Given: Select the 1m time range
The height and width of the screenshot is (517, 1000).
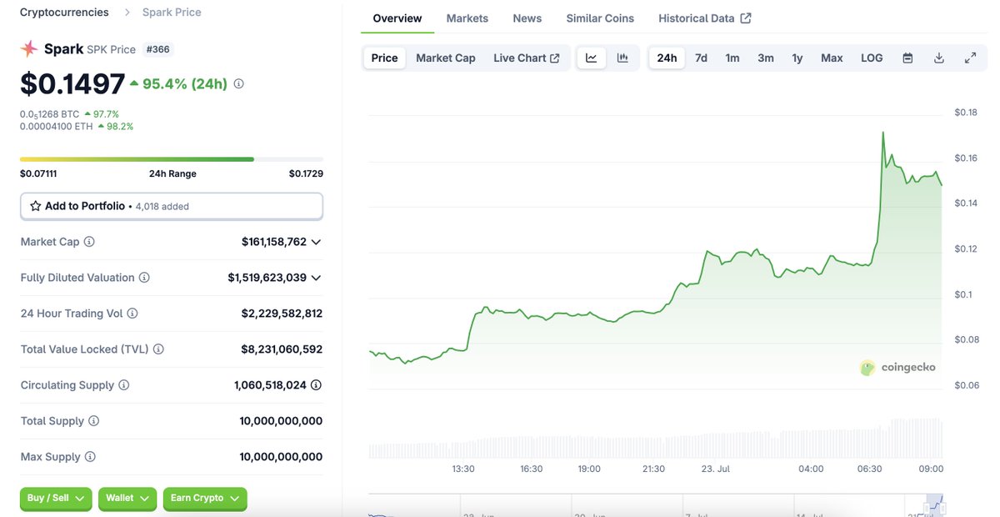Looking at the screenshot, I should (732, 58).
